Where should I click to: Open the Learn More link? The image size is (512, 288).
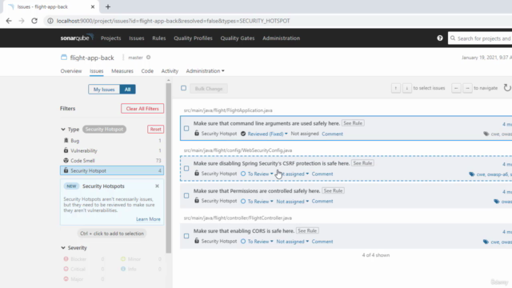coord(148,219)
